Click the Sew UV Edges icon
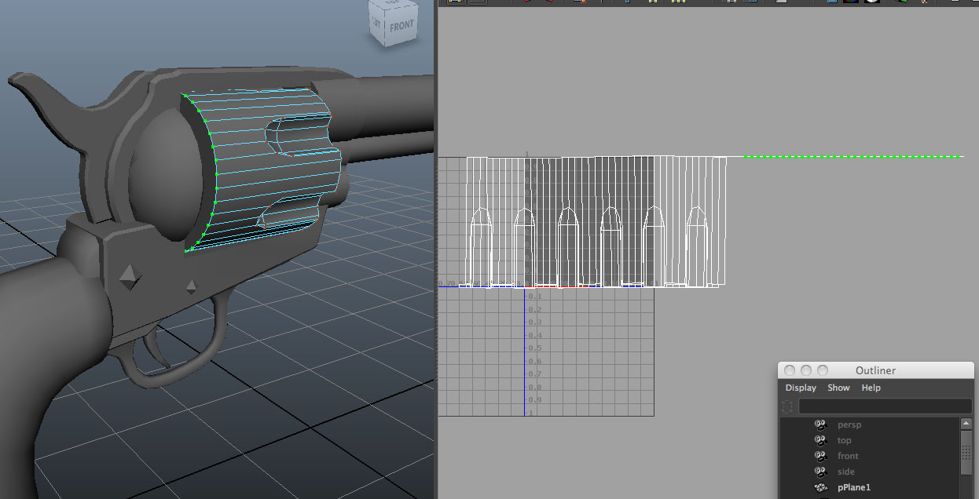 (x=652, y=3)
